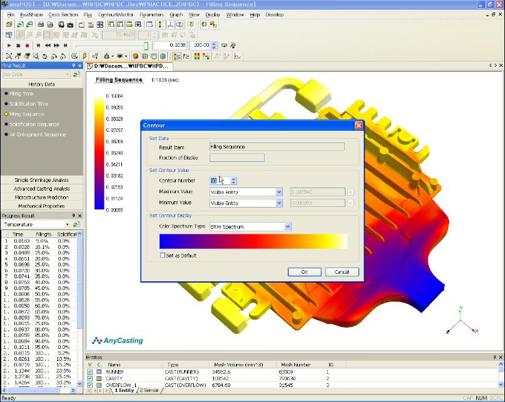This screenshot has width=505, height=402.
Task: Uncheck visibility of RUNNER entity
Action: tap(90, 372)
